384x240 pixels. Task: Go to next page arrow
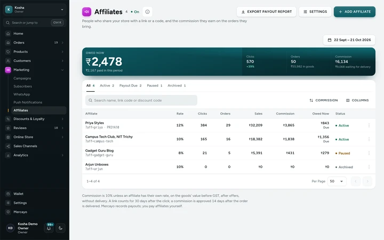[367, 181]
